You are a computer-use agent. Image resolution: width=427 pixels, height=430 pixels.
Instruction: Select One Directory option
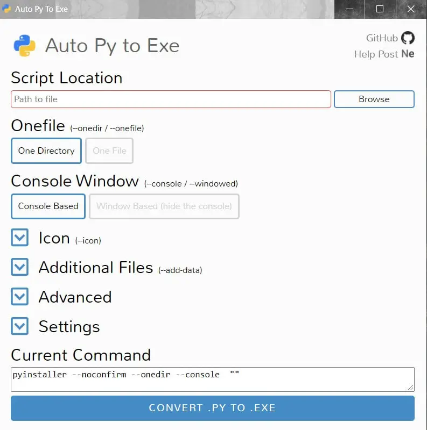click(x=46, y=150)
